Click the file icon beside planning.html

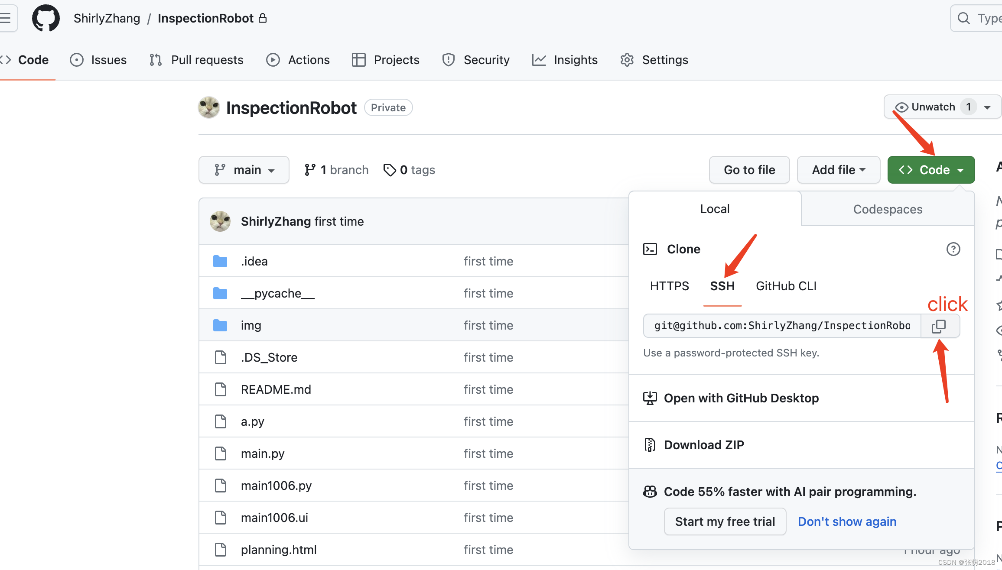tap(221, 550)
